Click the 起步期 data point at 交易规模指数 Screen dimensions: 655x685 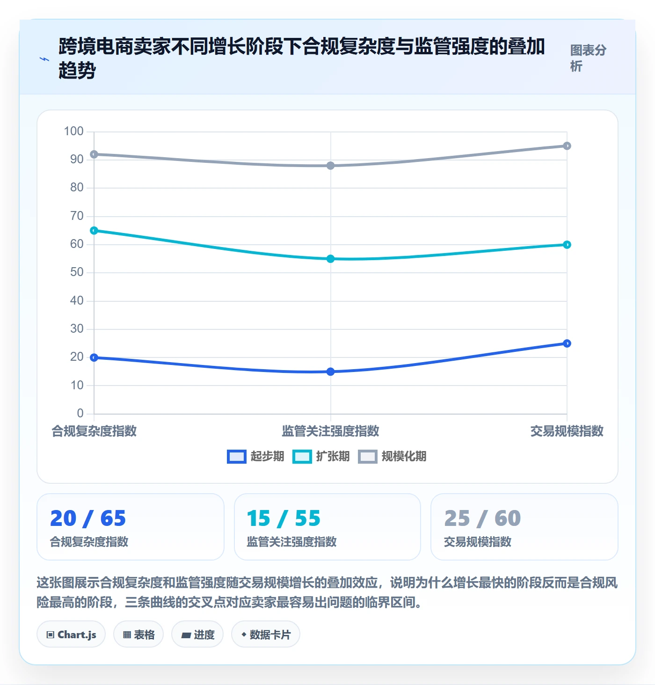click(567, 343)
